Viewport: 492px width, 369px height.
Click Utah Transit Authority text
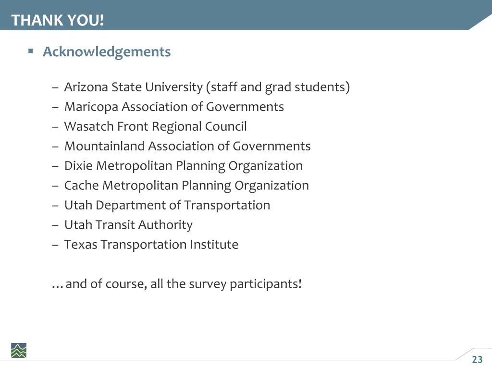tap(128, 225)
